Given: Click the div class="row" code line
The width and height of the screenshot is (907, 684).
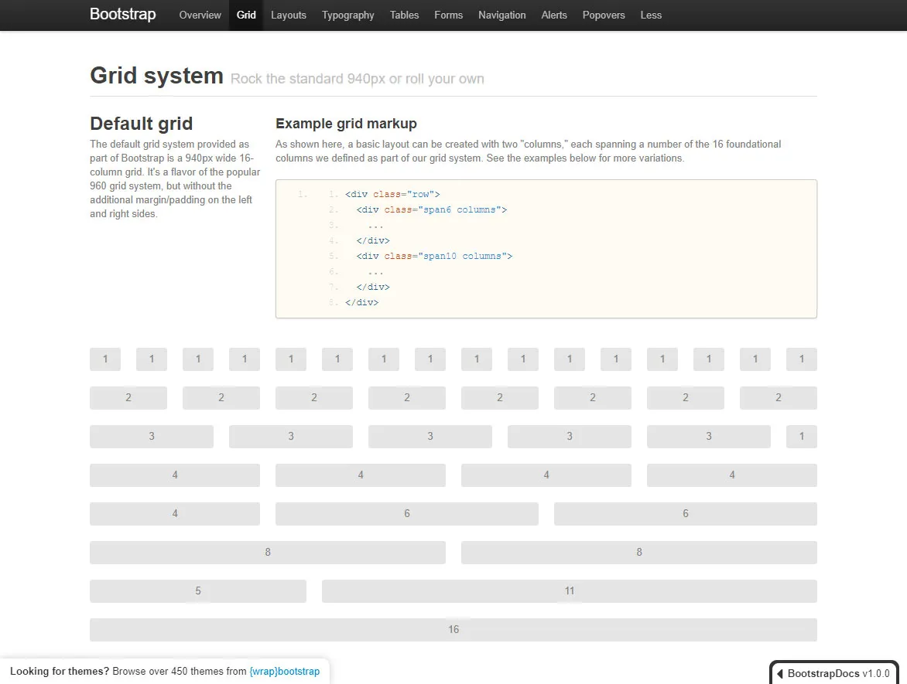Looking at the screenshot, I should coord(392,194).
